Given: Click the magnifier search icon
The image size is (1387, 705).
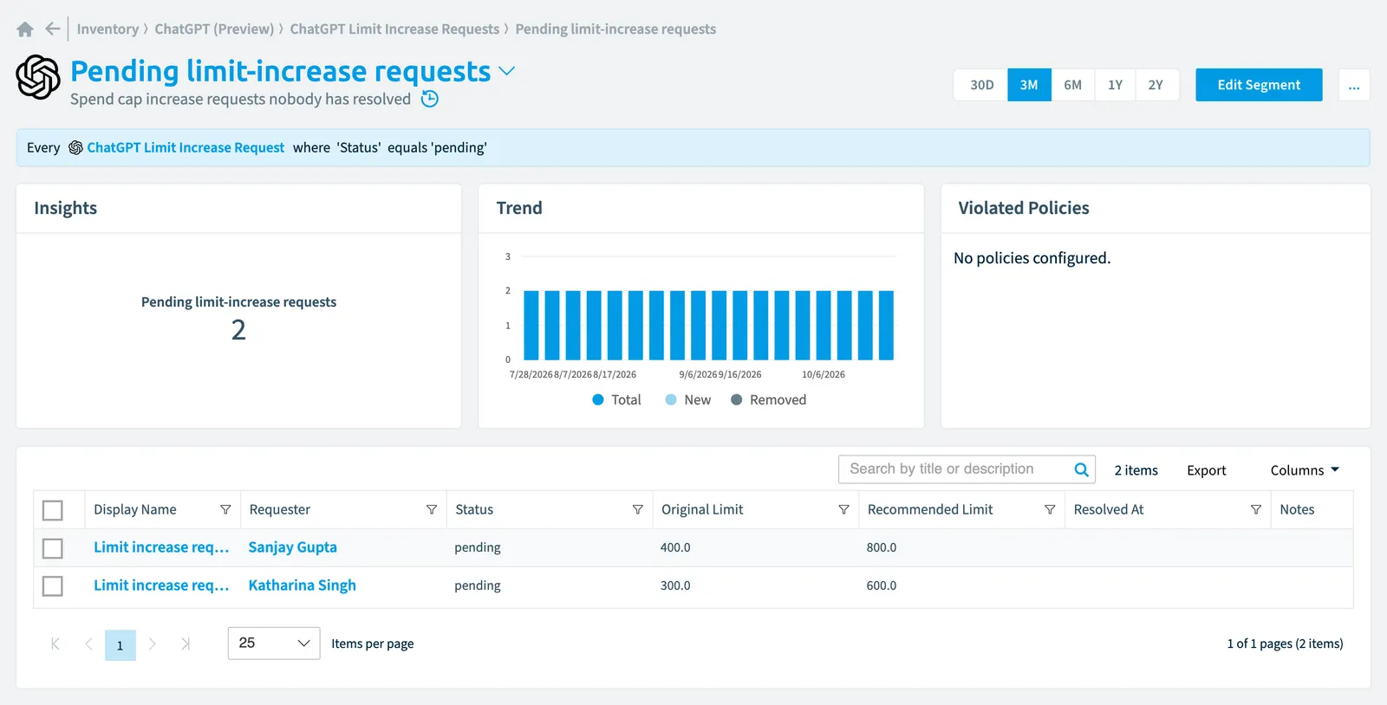Looking at the screenshot, I should [1081, 469].
